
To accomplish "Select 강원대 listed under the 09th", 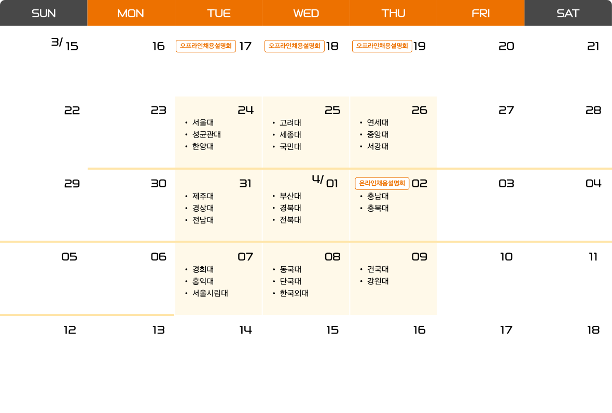I will (378, 281).
